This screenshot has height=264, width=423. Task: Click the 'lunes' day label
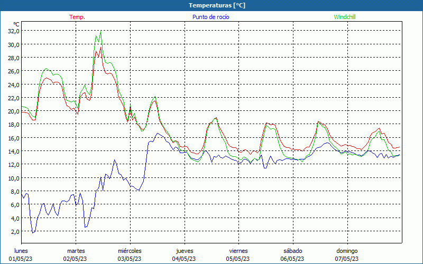point(21,251)
